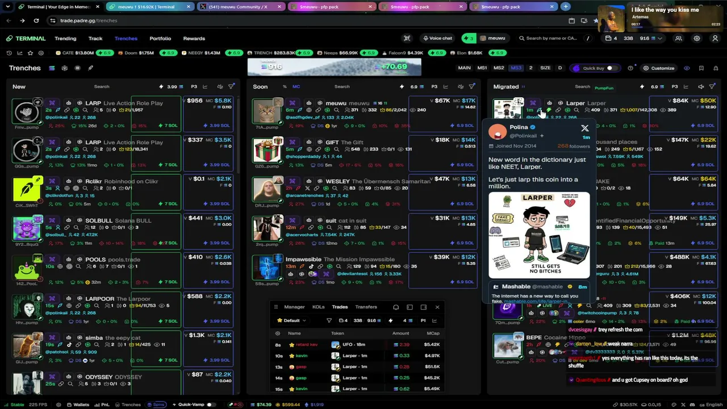This screenshot has height=409, width=727.
Task: Open the Trending tab
Action: click(65, 39)
